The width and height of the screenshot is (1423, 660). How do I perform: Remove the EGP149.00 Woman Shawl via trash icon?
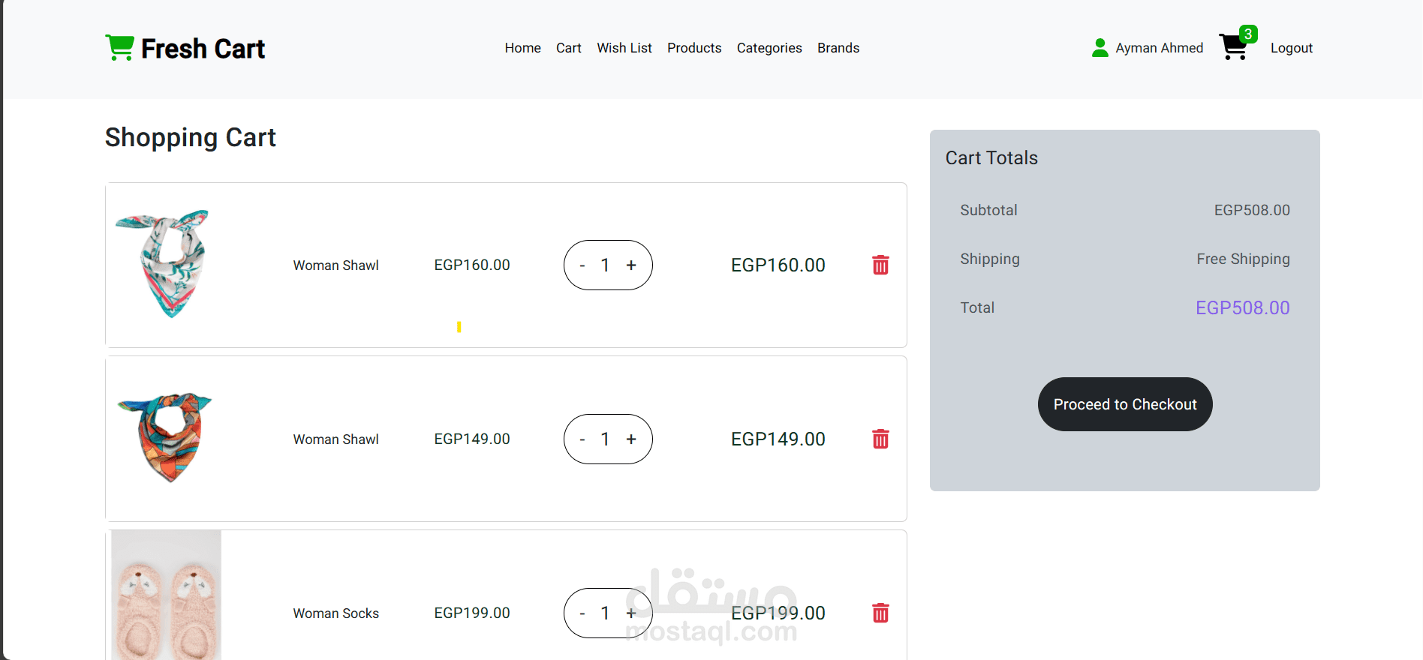(880, 439)
